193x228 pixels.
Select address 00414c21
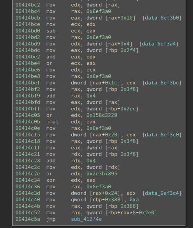pos(28,154)
